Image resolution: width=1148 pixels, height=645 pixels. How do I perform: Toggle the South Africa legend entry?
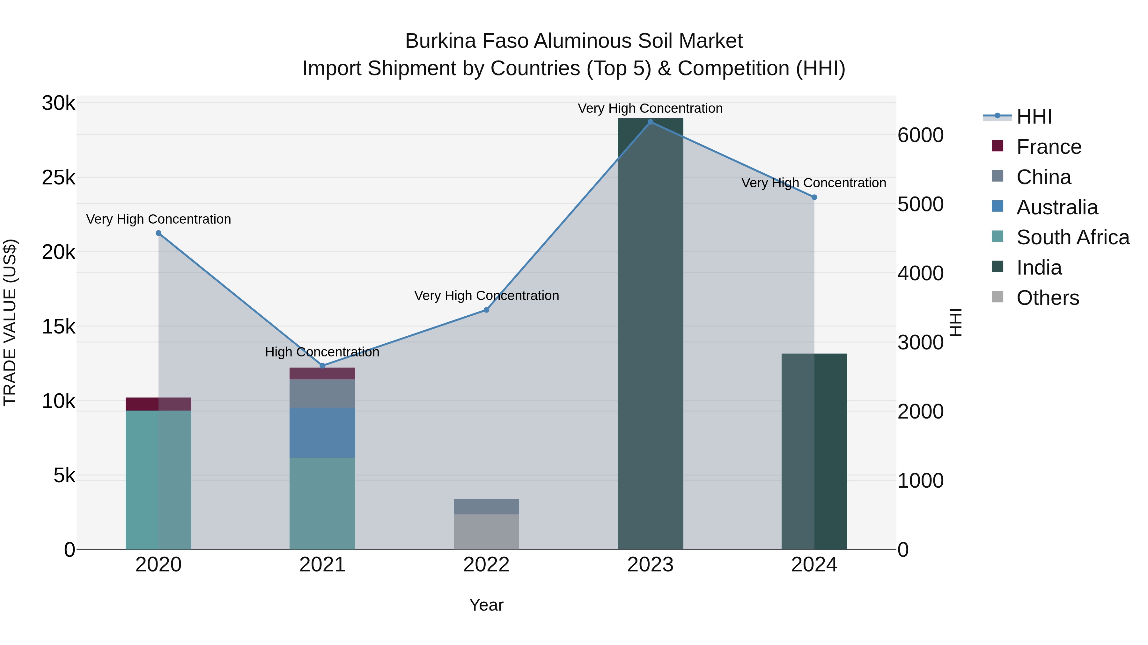pyautogui.click(x=1060, y=237)
